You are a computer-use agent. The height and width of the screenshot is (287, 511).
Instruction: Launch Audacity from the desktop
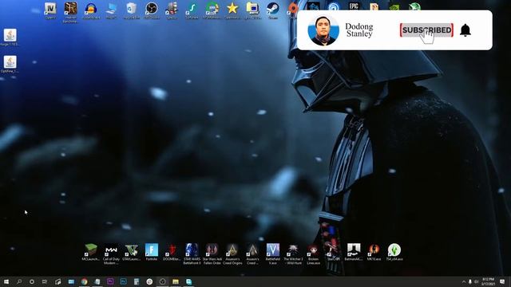[x=91, y=10]
